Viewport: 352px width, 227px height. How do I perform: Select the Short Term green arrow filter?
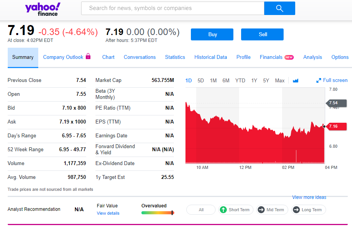coord(235,210)
